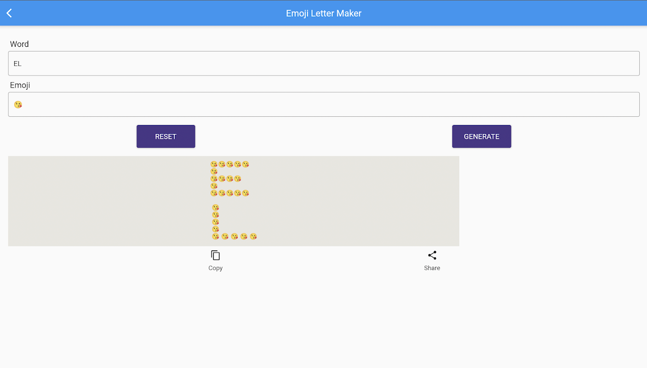Click the 'Word' field label

pyautogui.click(x=19, y=44)
